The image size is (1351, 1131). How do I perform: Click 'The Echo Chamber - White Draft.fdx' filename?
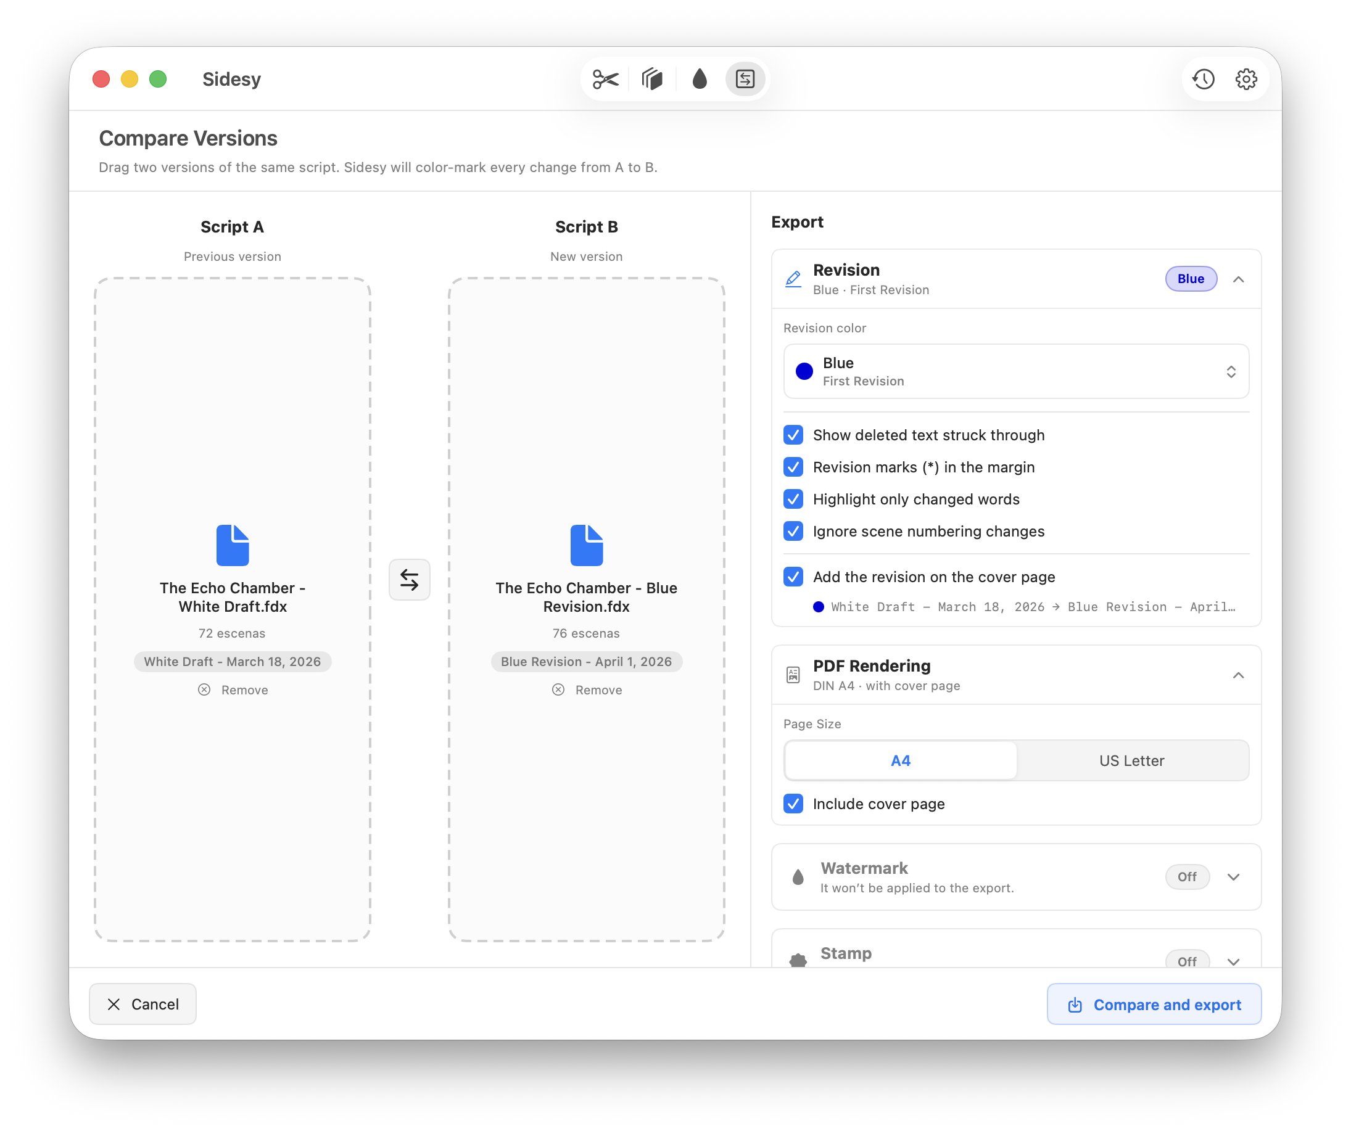click(x=232, y=598)
